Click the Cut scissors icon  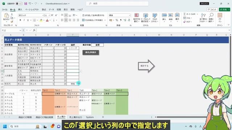click(12, 14)
